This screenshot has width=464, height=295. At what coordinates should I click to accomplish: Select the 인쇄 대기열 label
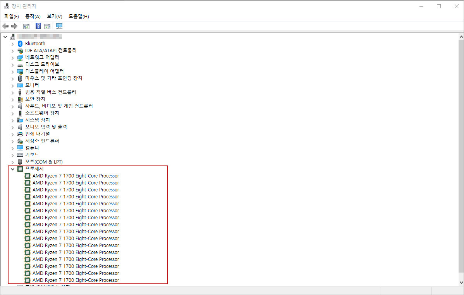tap(37, 134)
